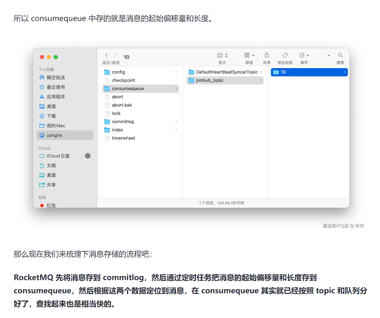Click the share (共享) icon
Viewport: 380px width, 318px height.
[267, 55]
